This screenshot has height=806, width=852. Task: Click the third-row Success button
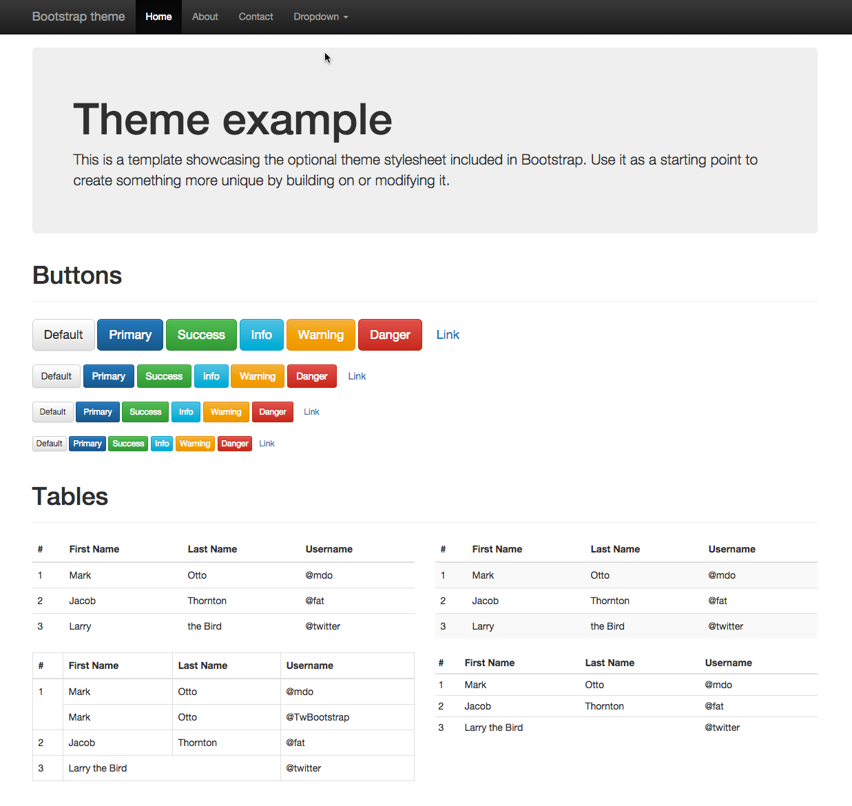[x=145, y=412]
